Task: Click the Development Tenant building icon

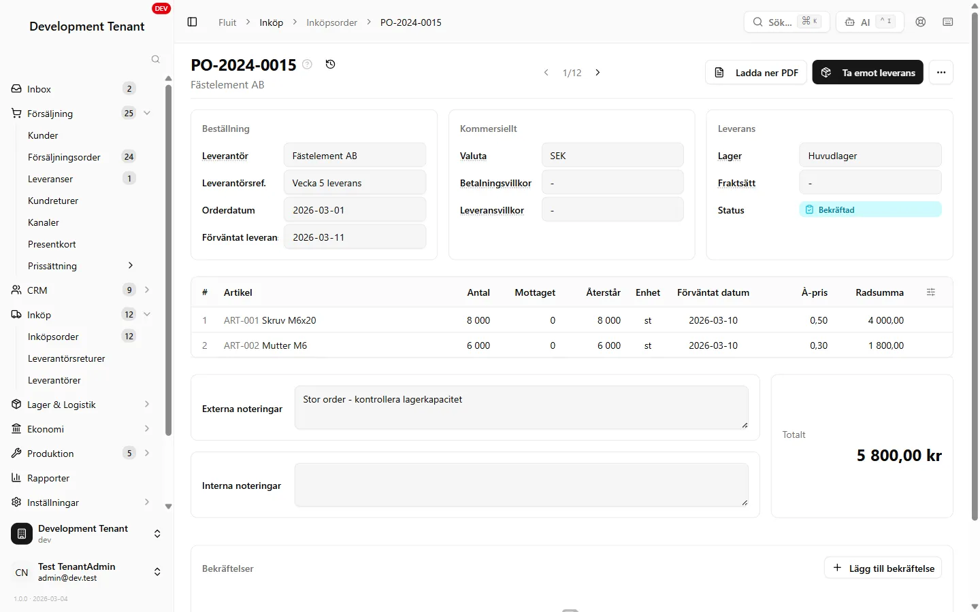Action: 22,534
